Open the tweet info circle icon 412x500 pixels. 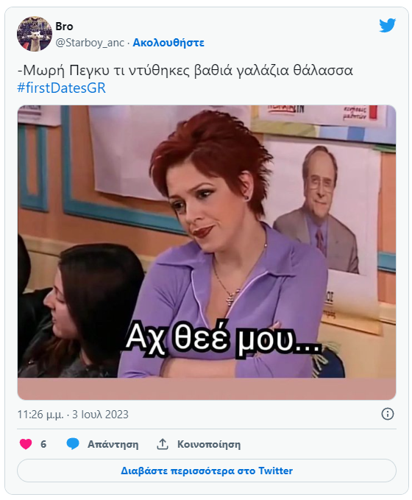click(x=388, y=414)
